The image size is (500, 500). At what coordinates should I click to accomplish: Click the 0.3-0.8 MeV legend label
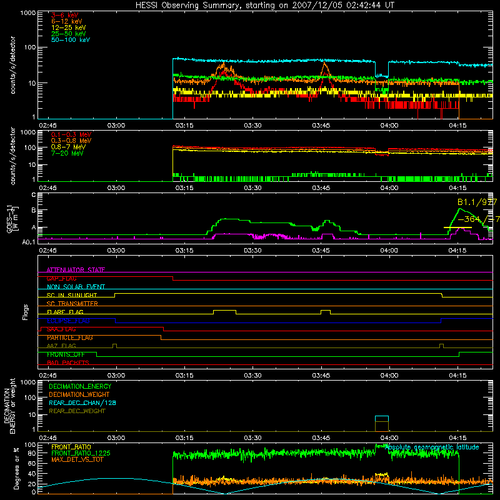[71, 141]
